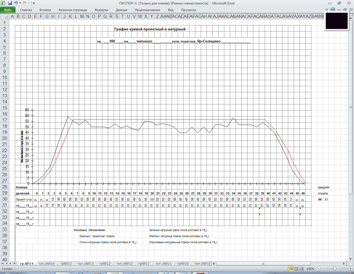Screen dimensions: 354x274
Task: Open the Просмотр ribbon tab
Action: coord(189,10)
